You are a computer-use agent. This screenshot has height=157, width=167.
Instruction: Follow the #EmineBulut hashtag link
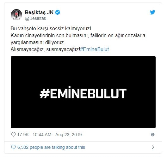click(95, 49)
